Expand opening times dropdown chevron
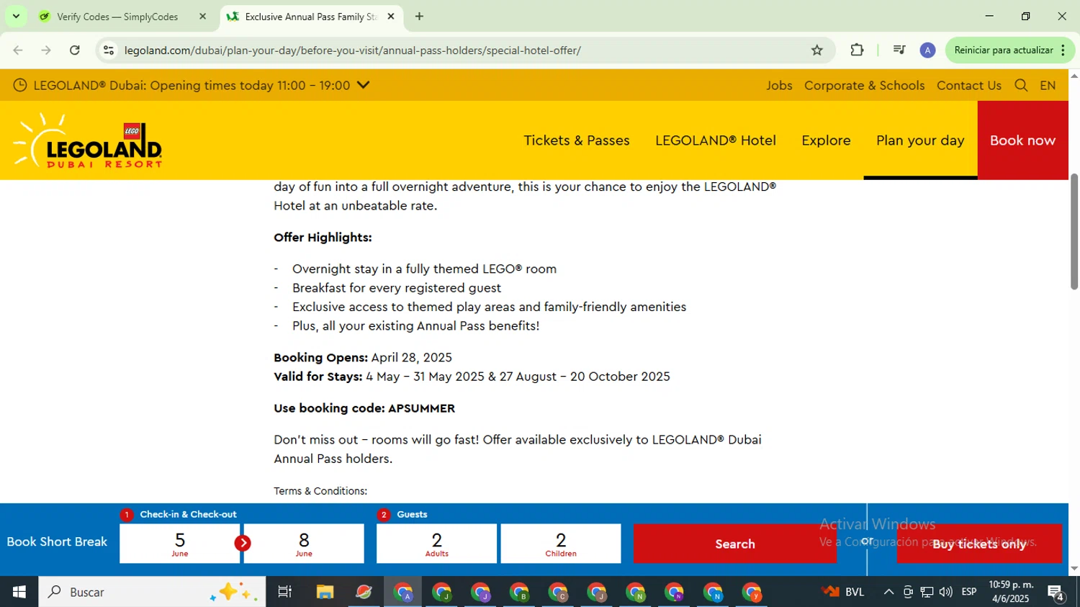 click(x=364, y=85)
